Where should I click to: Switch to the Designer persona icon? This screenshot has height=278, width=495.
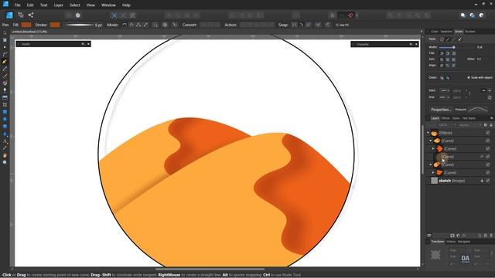pyautogui.click(x=9, y=15)
